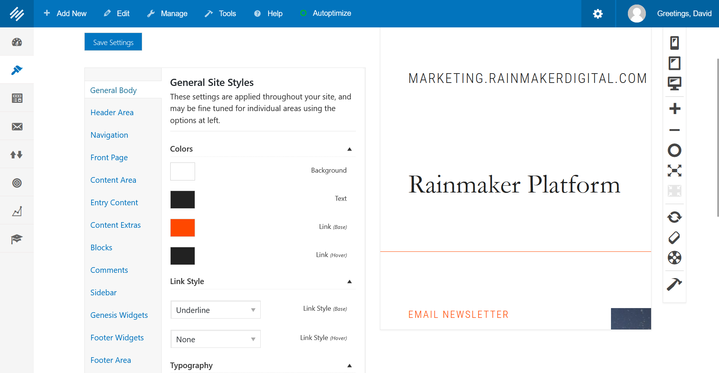Open the Tools menu in top bar
Image resolution: width=719 pixels, height=373 pixels.
coord(221,14)
